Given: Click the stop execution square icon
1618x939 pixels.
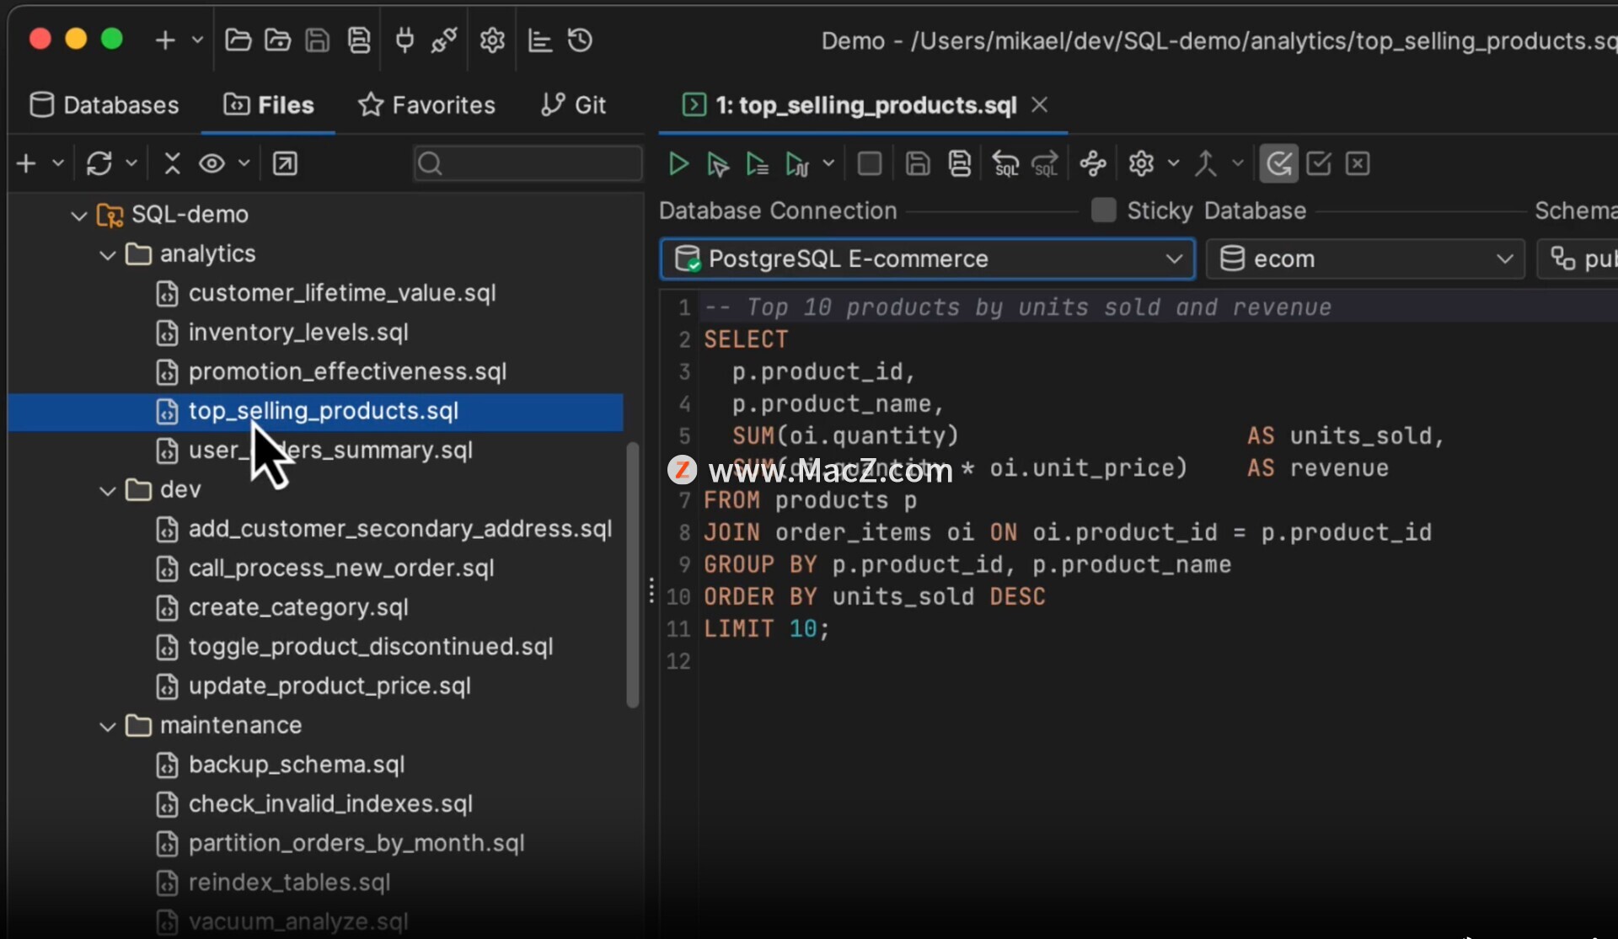Looking at the screenshot, I should tap(870, 163).
